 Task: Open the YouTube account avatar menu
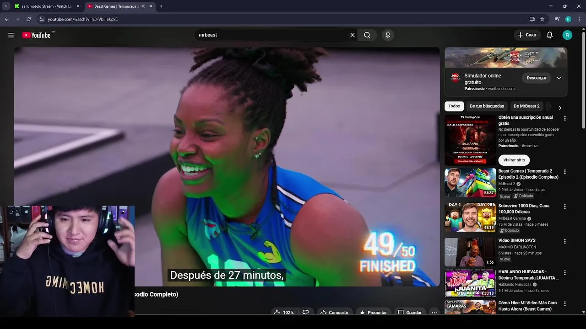pos(567,35)
